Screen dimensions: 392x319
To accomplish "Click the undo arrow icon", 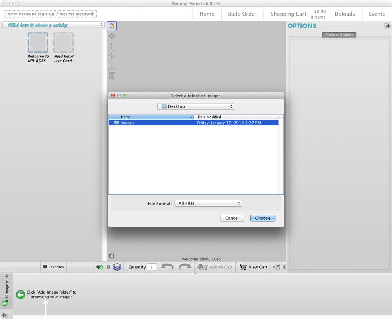I will (167, 267).
